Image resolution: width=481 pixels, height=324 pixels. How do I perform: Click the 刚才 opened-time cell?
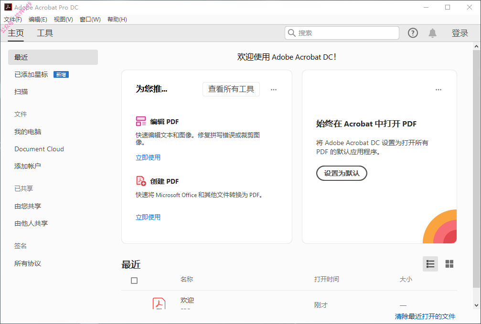click(x=321, y=305)
